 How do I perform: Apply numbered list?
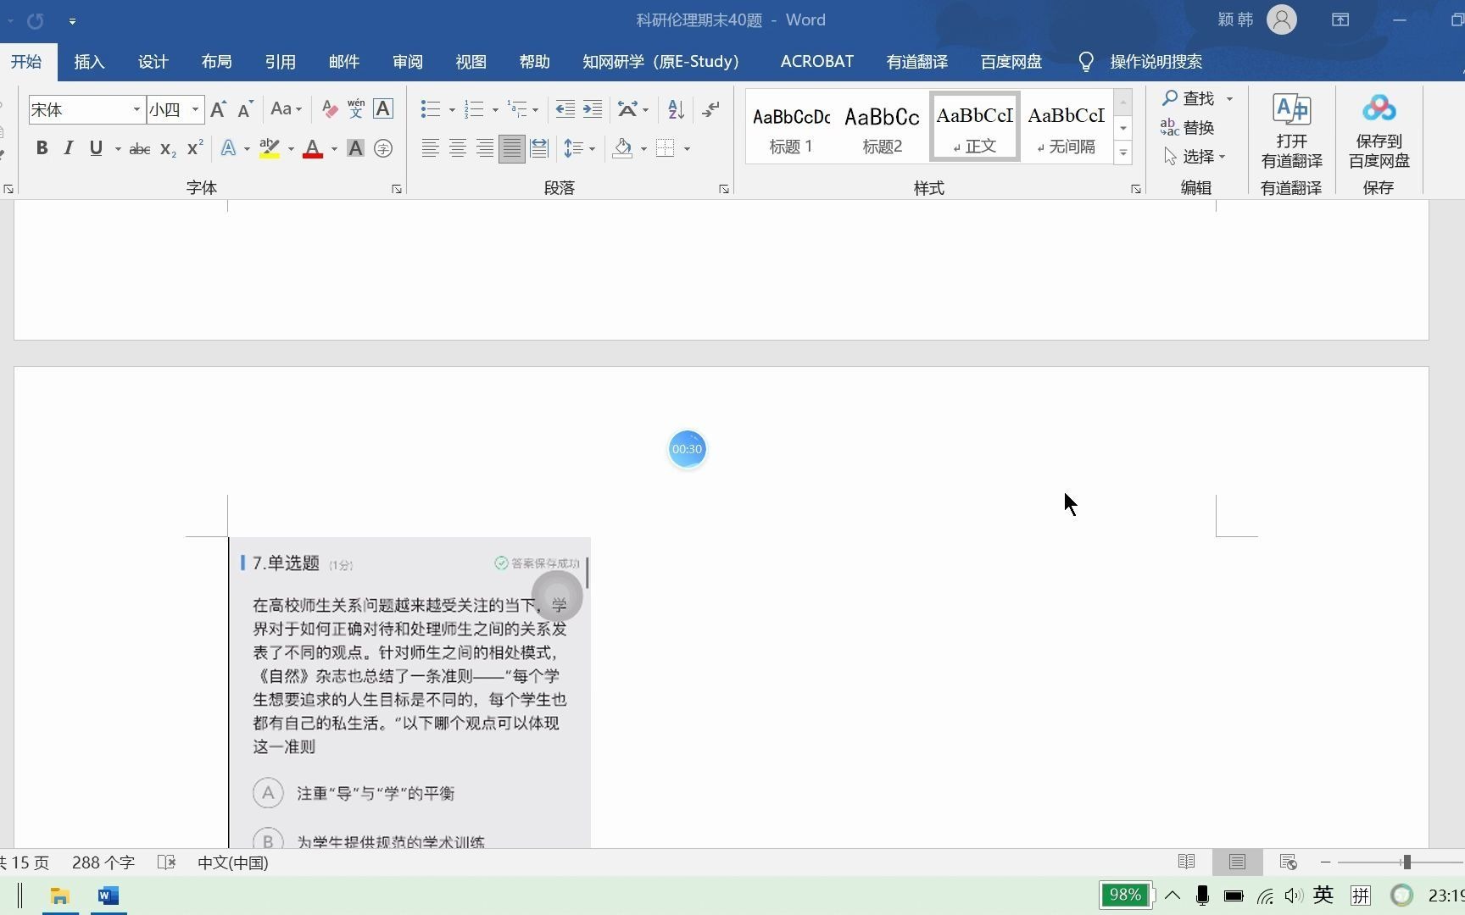point(474,109)
